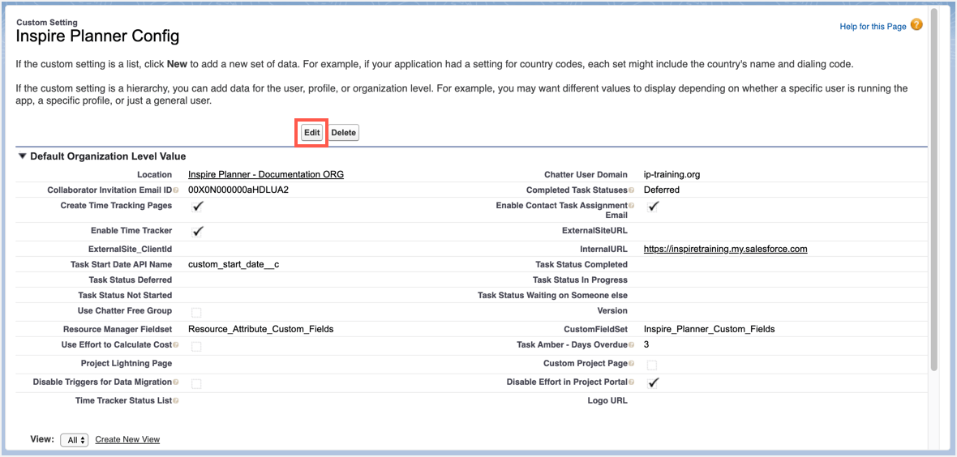Select the value custom_start_date__c
The width and height of the screenshot is (957, 457).
point(234,264)
